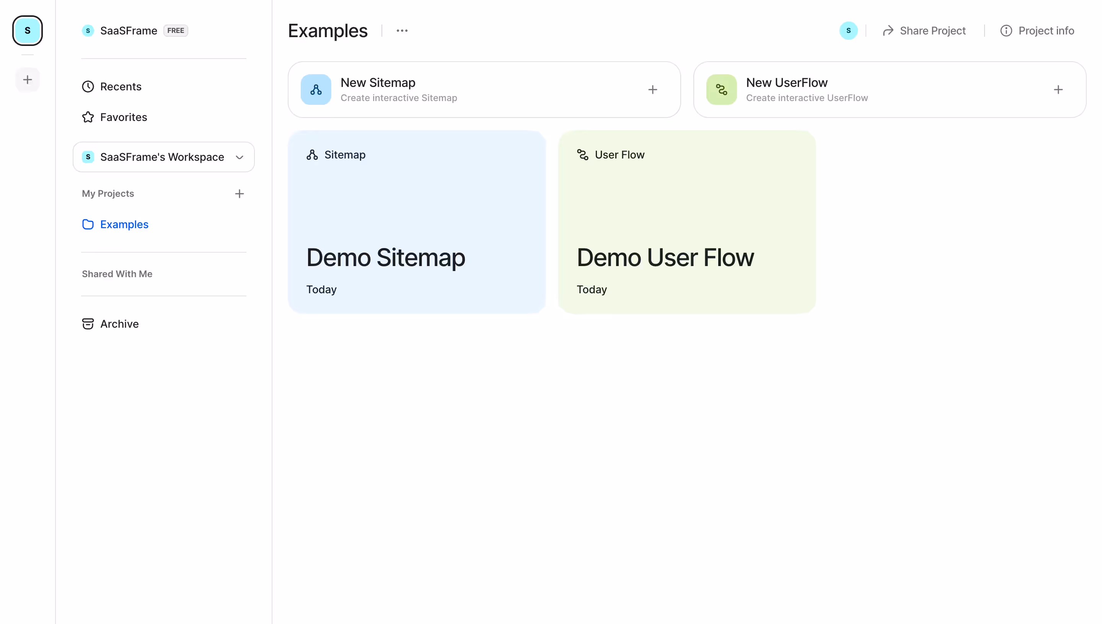1102x624 pixels.
Task: Create a new UserFlow with the plus button
Action: click(1058, 89)
